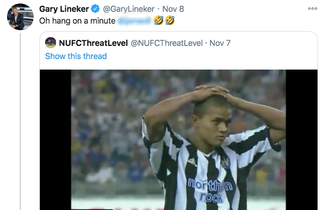Screen dimensions: 321x210
Task: Click the first laughing emoji
Action: pos(159,21)
